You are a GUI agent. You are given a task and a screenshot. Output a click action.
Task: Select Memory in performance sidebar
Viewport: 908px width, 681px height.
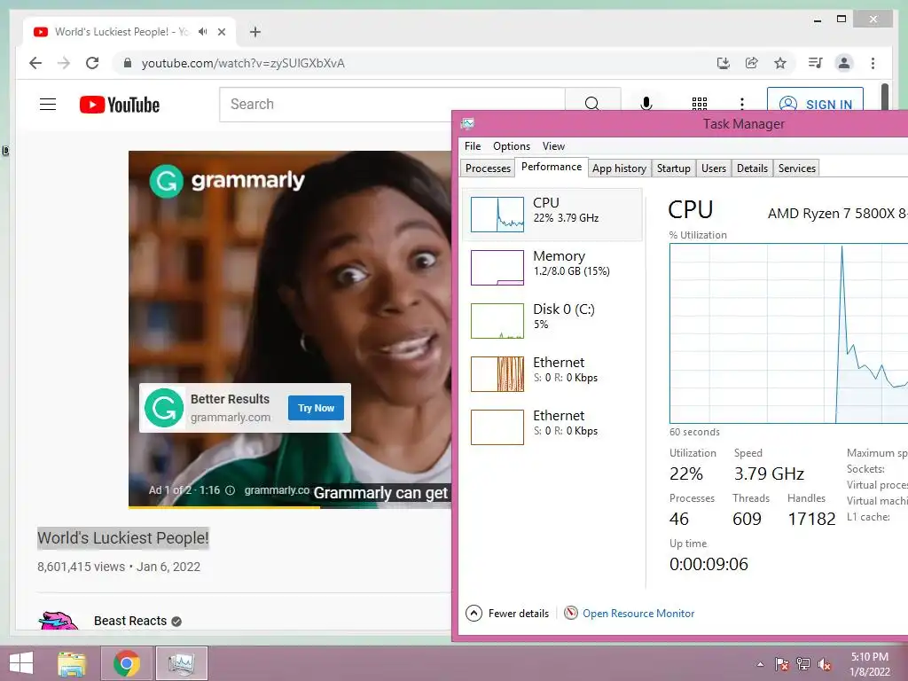[552, 267]
